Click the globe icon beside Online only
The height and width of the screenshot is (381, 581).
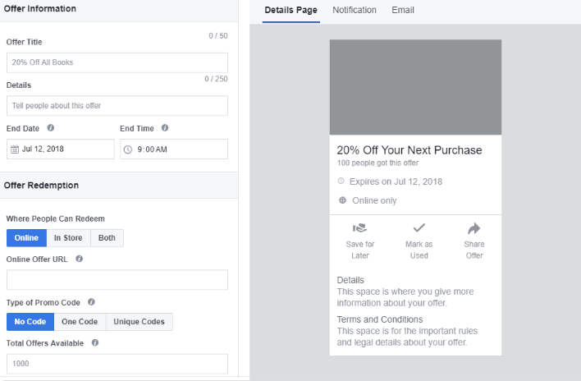coord(343,200)
